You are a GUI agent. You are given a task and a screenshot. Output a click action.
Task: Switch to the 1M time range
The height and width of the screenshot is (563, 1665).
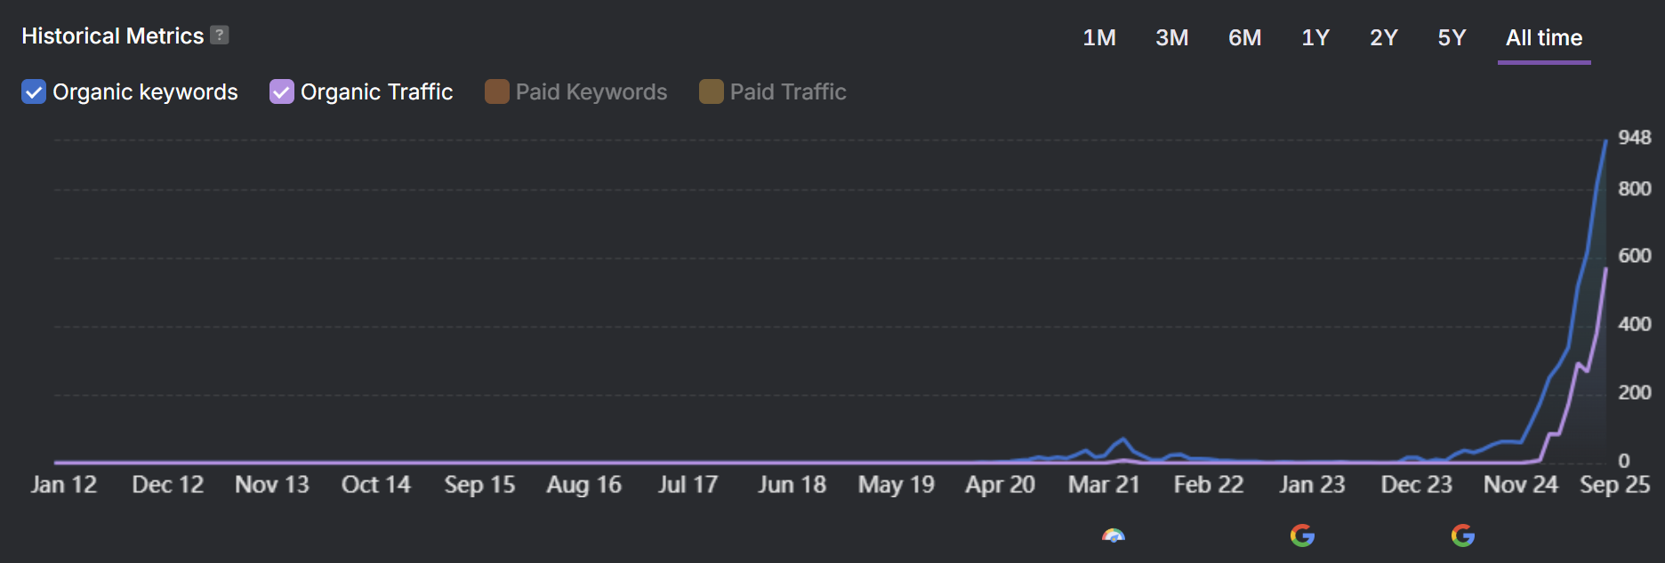coord(1099,38)
